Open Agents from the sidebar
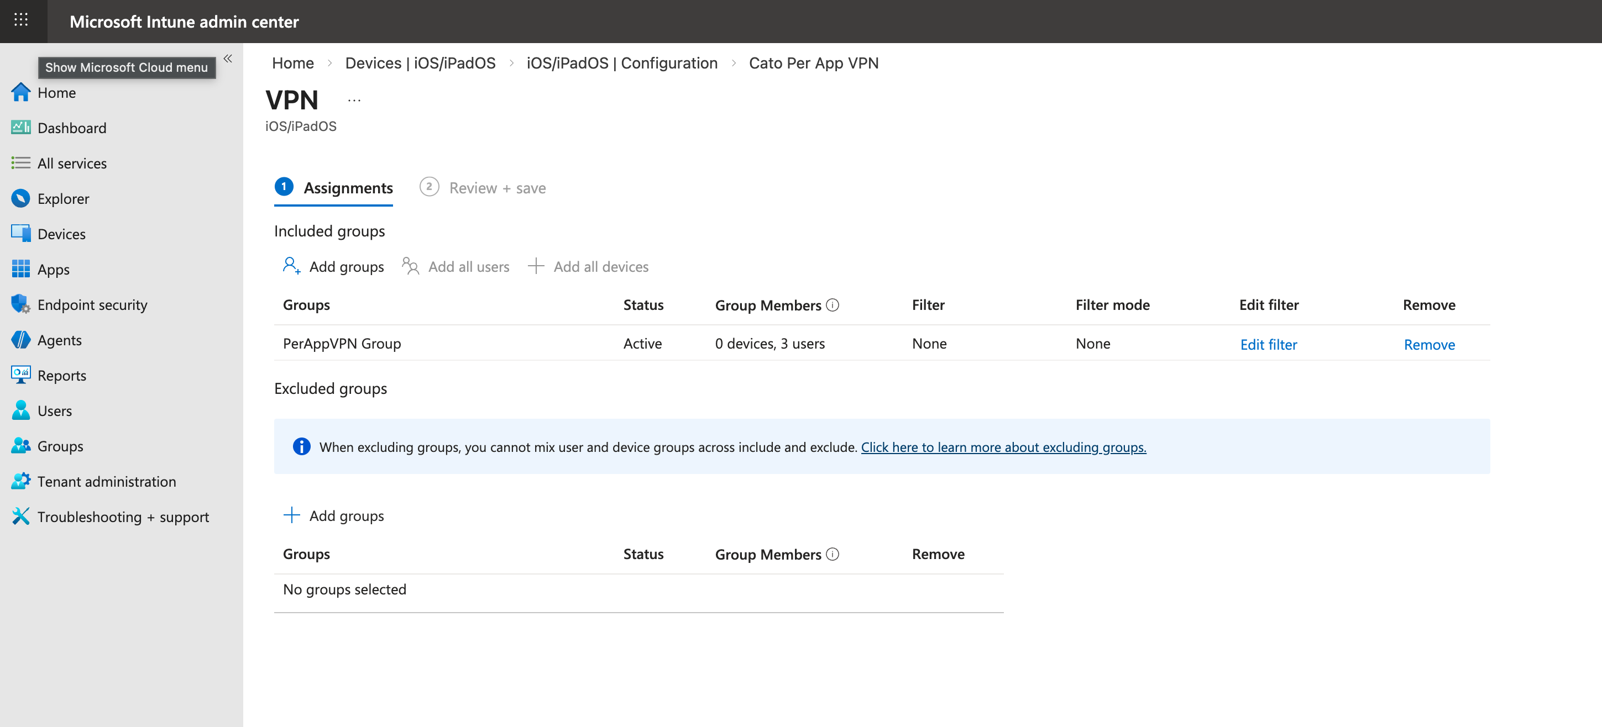 [x=60, y=340]
